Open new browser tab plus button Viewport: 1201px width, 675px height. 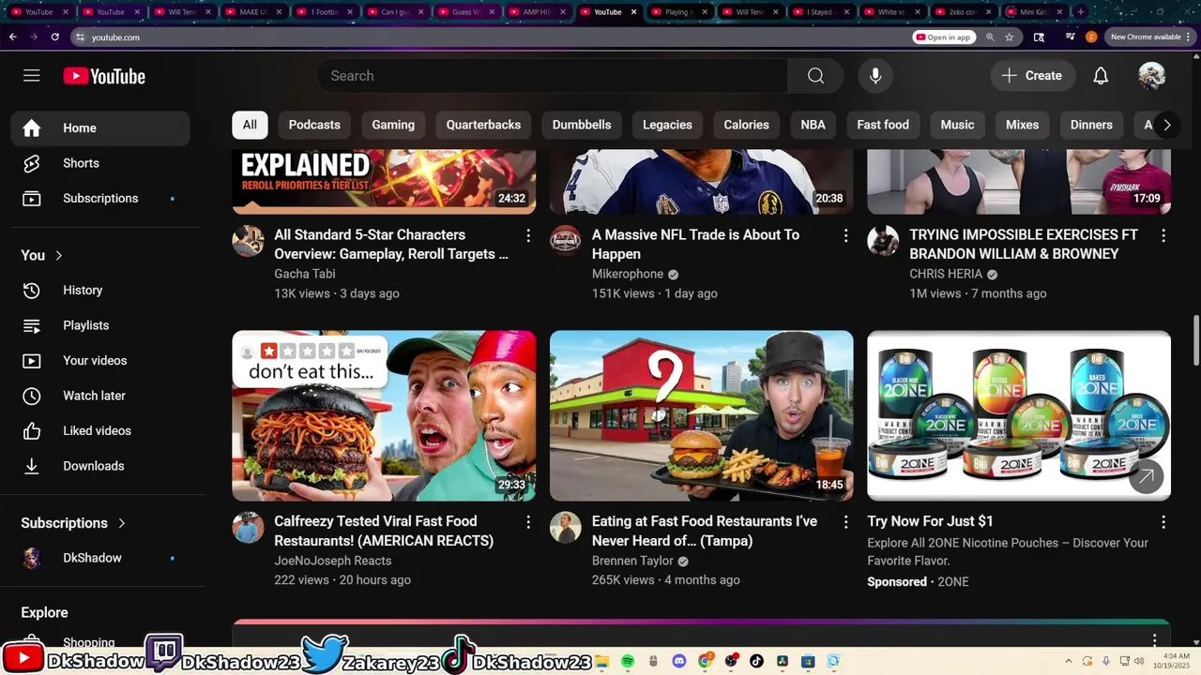click(x=1081, y=12)
